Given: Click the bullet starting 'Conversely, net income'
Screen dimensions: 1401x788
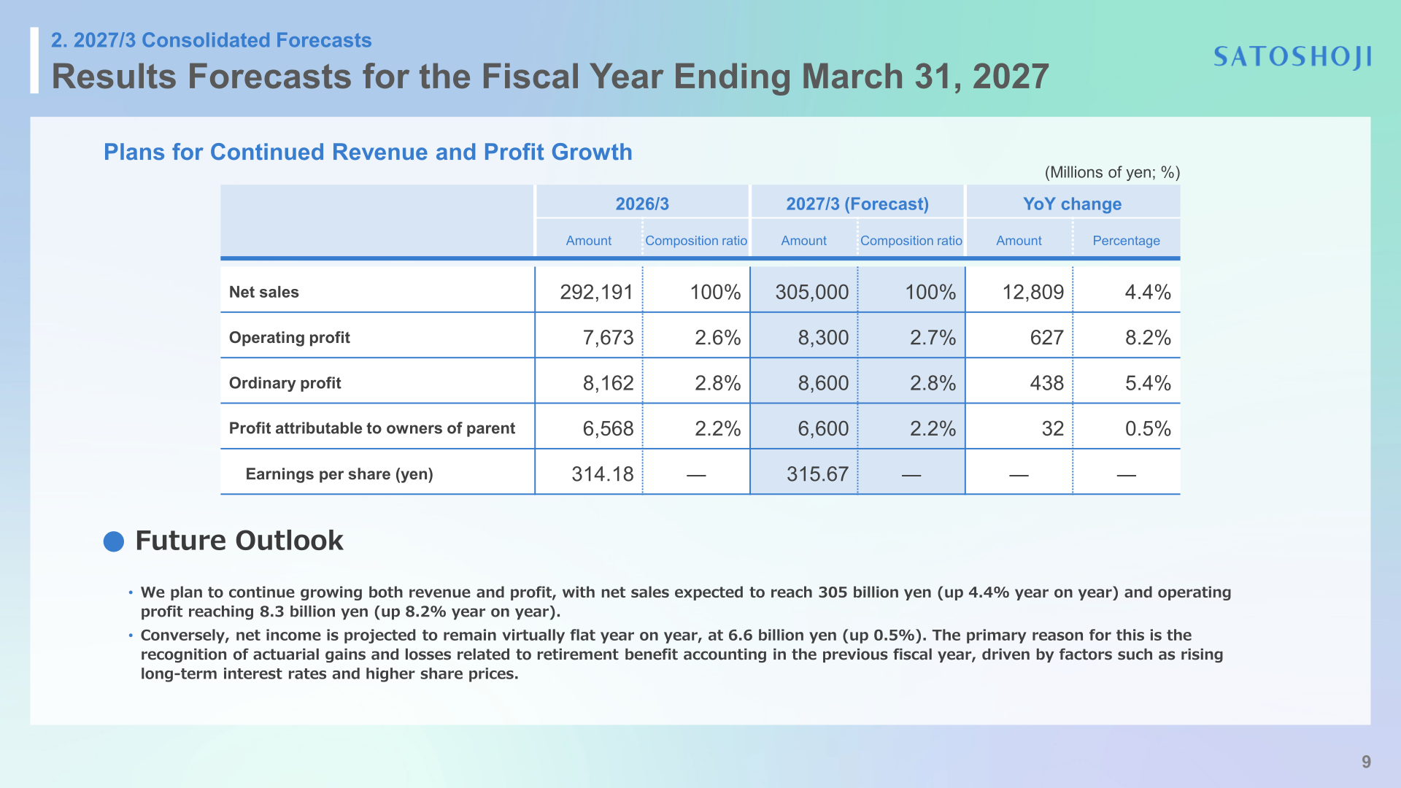Looking at the screenshot, I should click(x=682, y=654).
